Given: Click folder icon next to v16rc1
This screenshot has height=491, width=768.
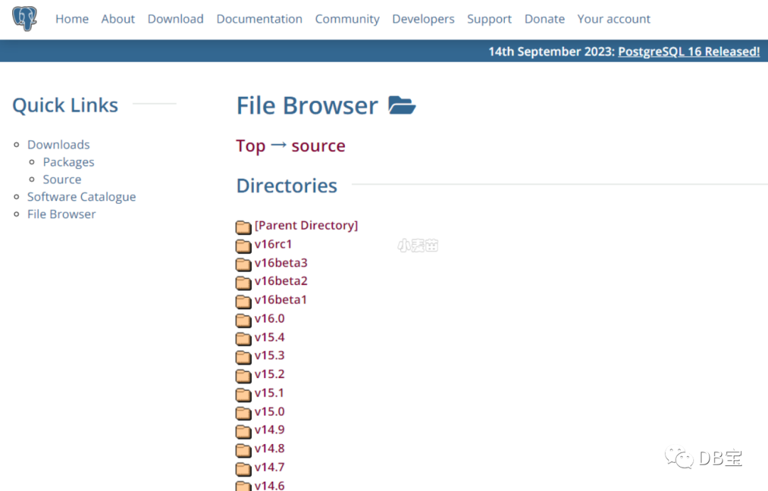Looking at the screenshot, I should (243, 245).
